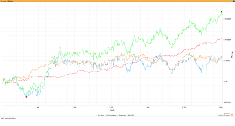
Task: Click the red Non Showdown legend dot
Action: click(x=105, y=115)
